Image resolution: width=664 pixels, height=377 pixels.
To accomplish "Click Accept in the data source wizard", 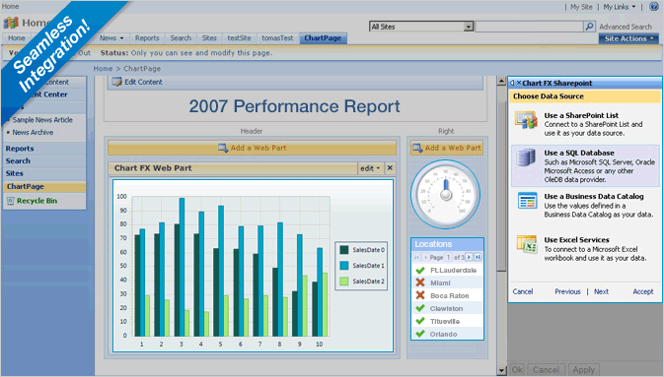I will tap(643, 291).
